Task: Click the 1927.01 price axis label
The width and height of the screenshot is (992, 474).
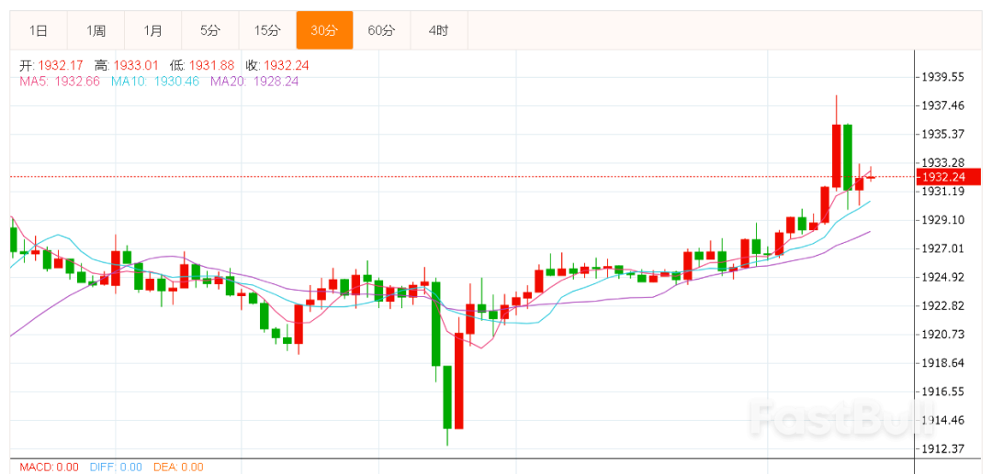Action: point(942,248)
